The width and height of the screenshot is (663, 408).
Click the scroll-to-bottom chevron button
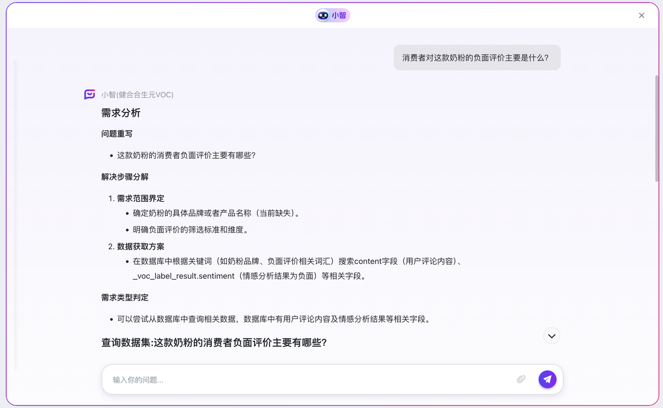(x=552, y=336)
